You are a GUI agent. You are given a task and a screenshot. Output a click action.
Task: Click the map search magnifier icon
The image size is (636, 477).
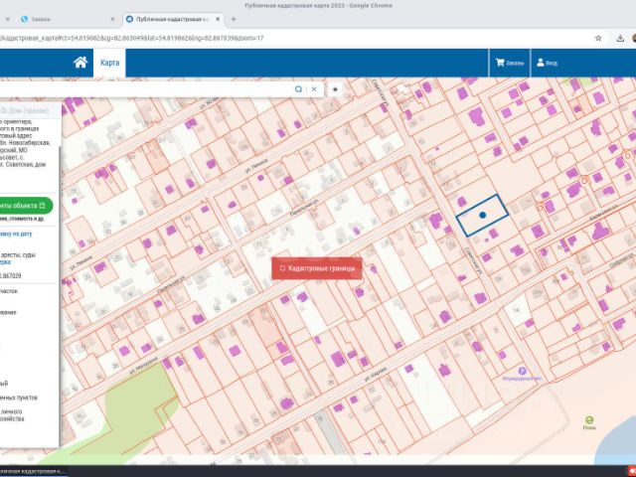(298, 89)
